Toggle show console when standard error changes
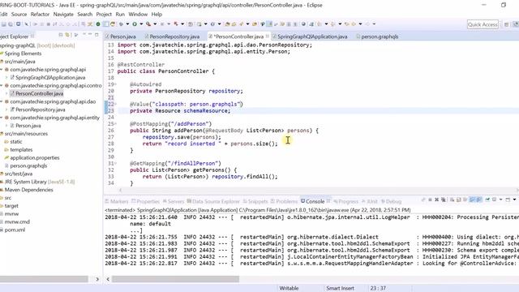This screenshot has width=519, height=292. (479, 200)
